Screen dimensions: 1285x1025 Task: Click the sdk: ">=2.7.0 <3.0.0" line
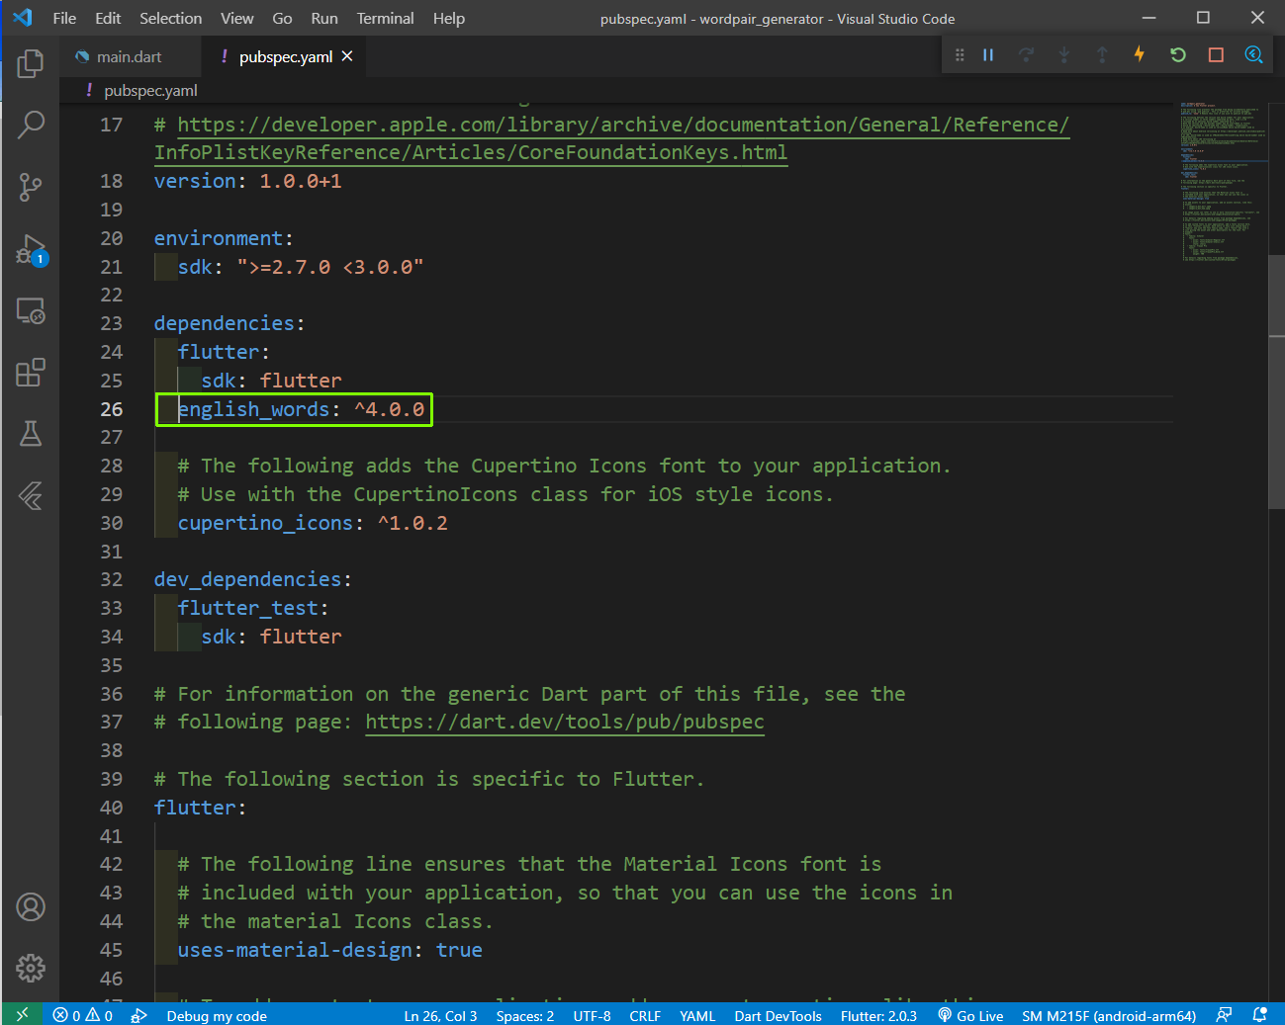tap(301, 267)
